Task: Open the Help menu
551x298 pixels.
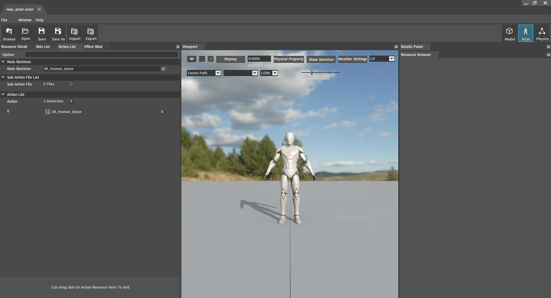Action: tap(40, 20)
